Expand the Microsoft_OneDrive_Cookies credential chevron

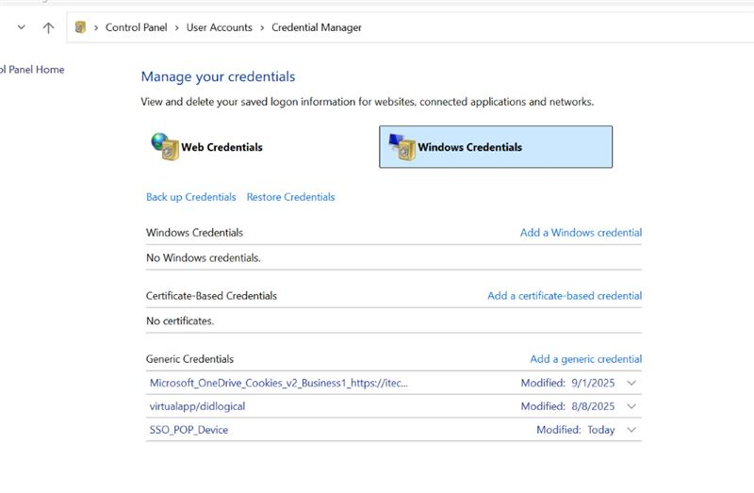tap(631, 383)
